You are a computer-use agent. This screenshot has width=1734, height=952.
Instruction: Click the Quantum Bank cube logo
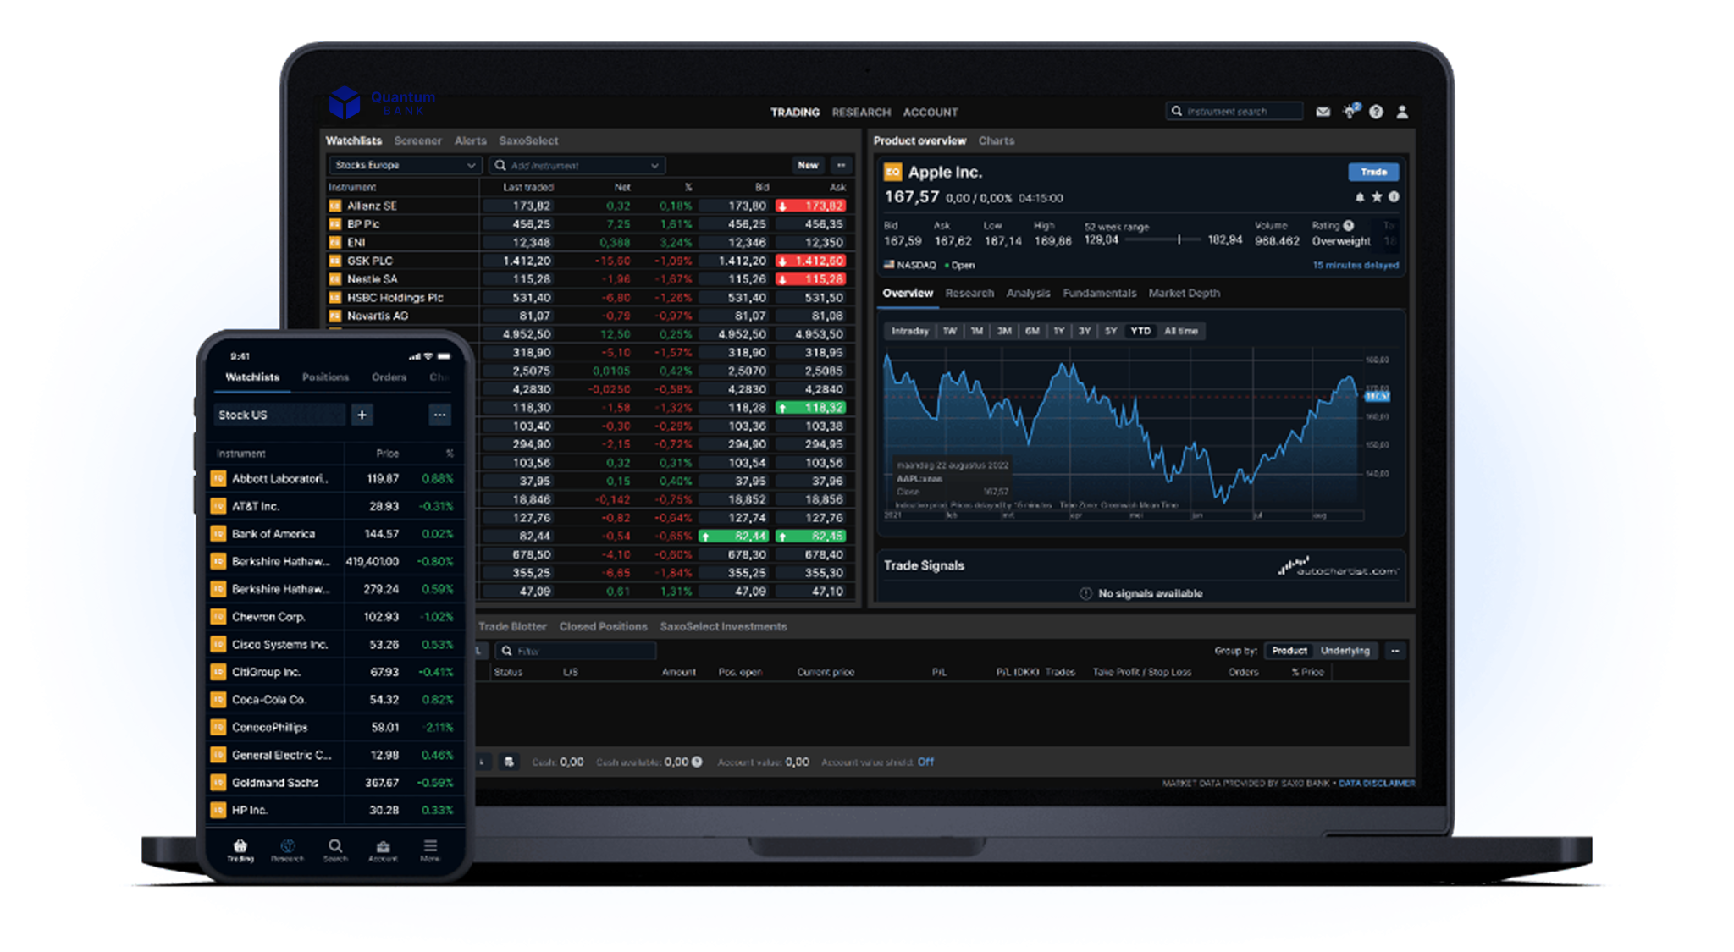(345, 102)
